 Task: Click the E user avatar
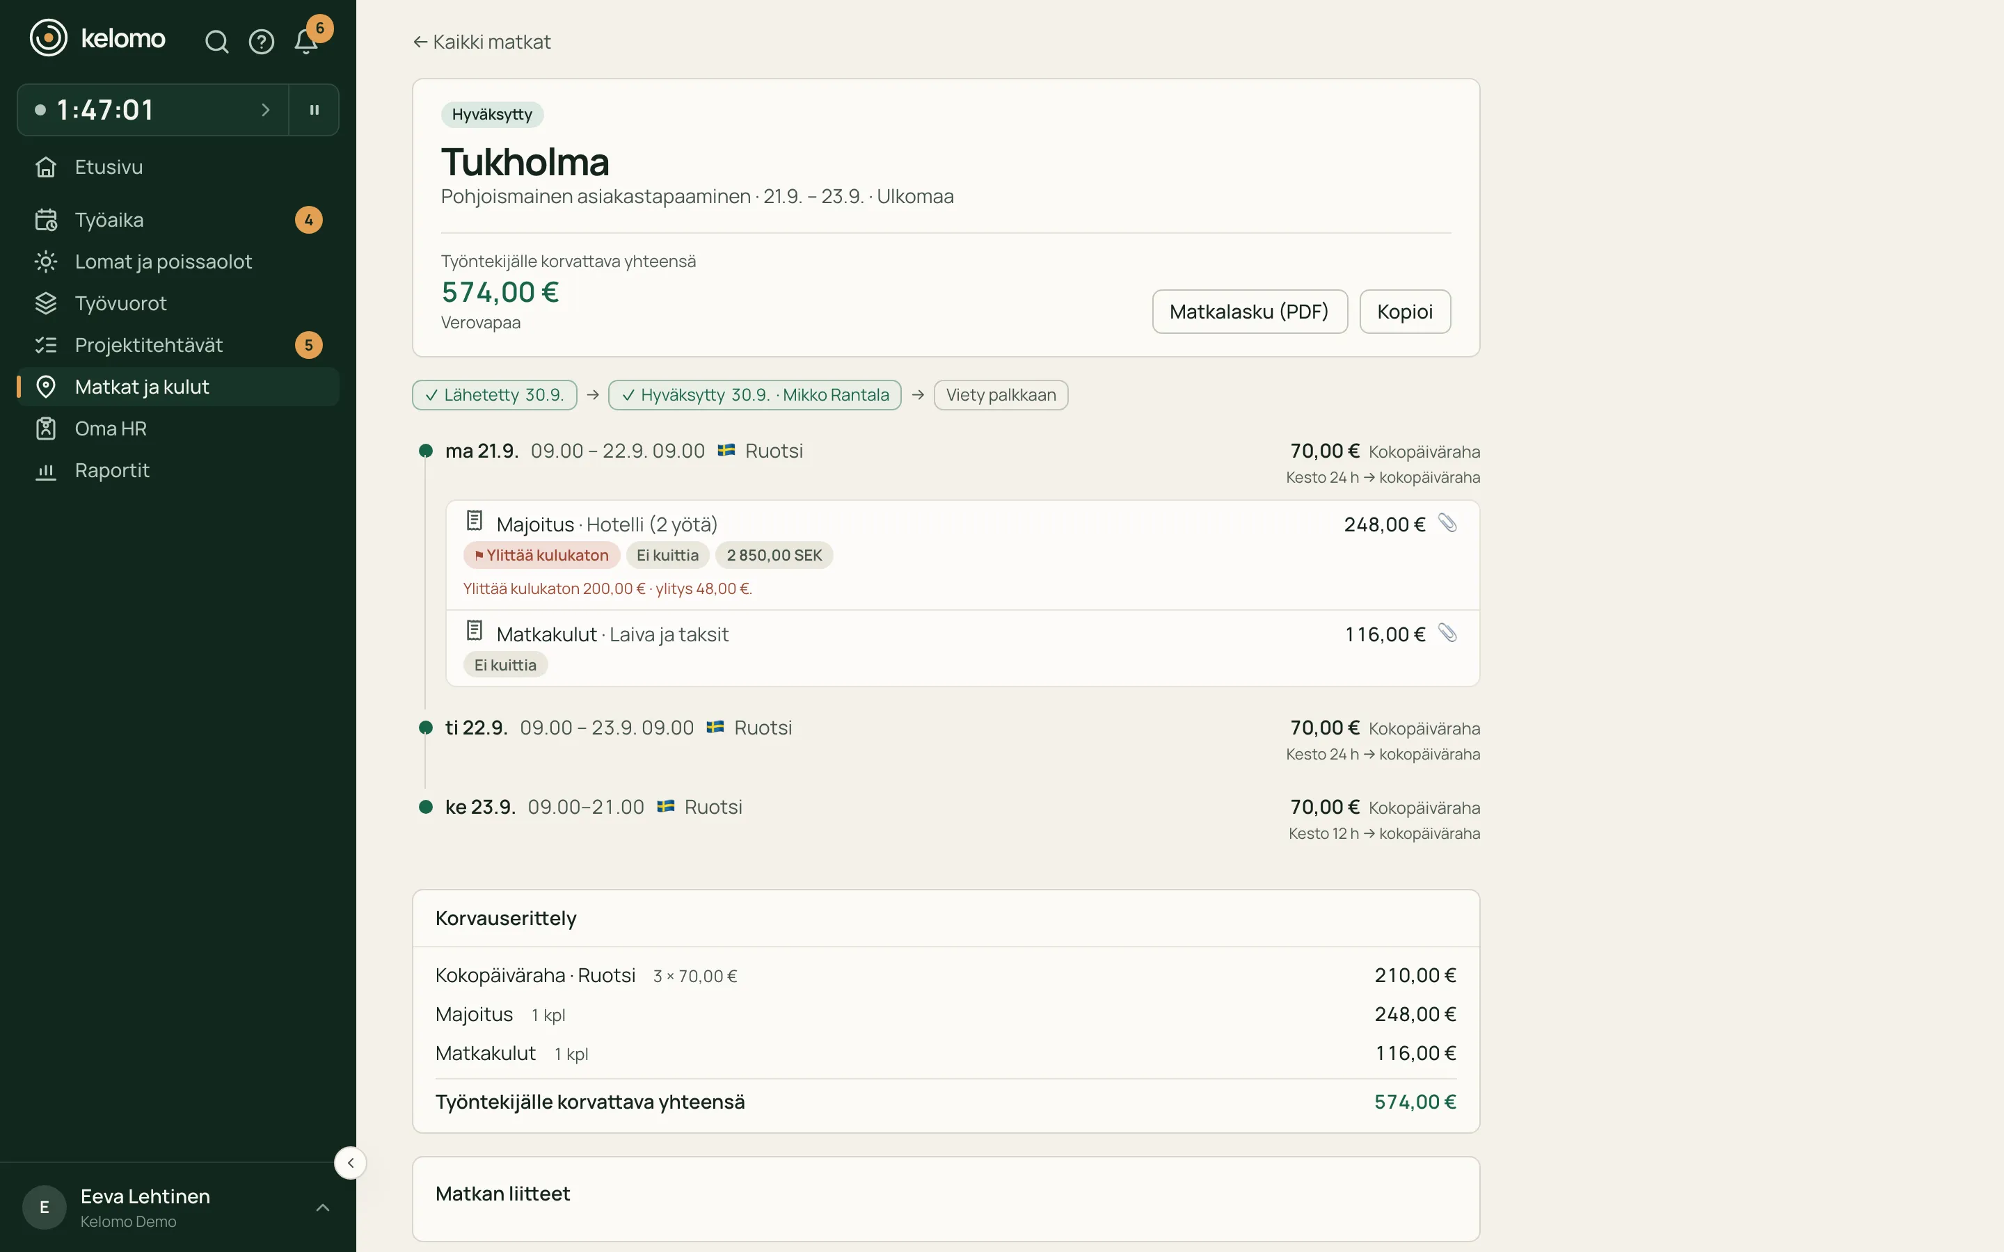pos(45,1208)
